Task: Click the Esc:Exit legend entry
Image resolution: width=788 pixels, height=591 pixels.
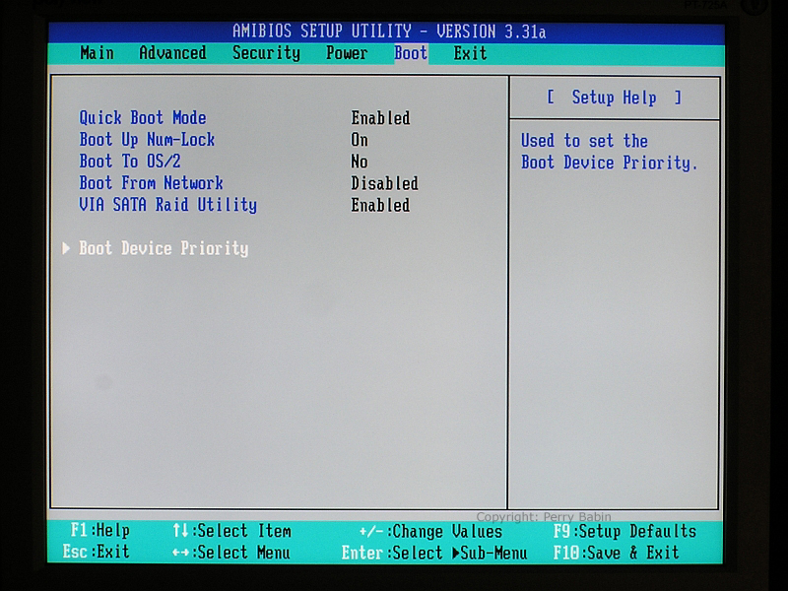Action: [x=96, y=552]
